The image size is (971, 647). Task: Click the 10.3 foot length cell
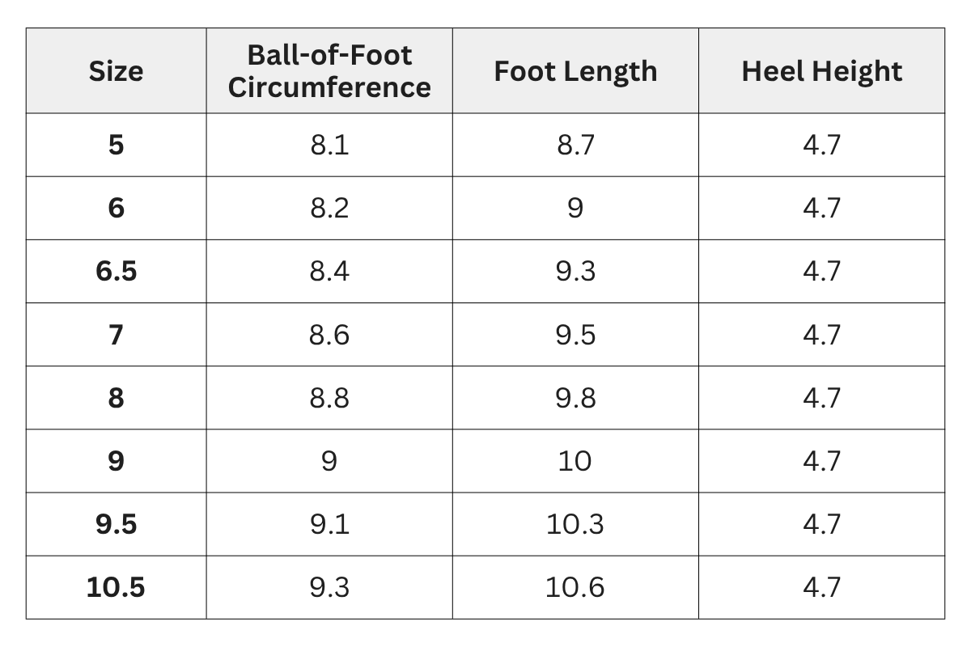coord(575,524)
